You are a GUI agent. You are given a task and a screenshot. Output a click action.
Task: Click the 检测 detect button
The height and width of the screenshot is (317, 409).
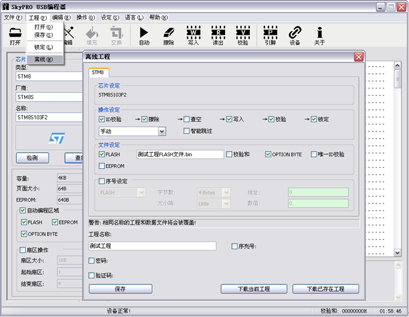32,158
